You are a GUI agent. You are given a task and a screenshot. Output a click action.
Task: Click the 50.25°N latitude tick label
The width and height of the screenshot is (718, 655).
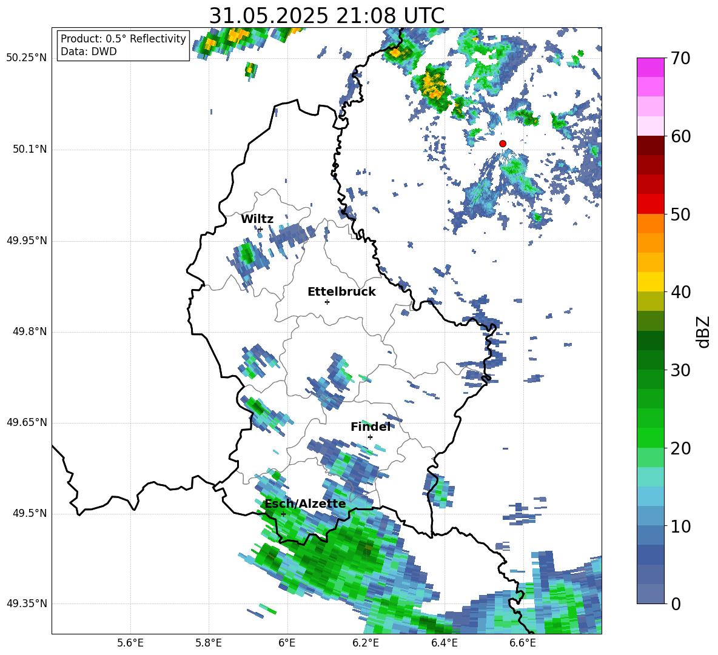(27, 58)
